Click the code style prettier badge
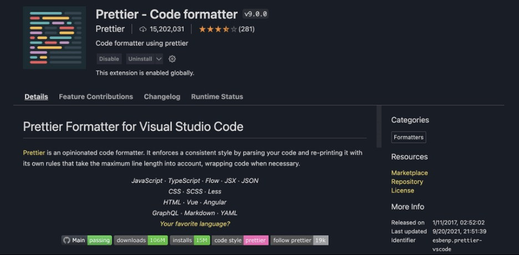The width and height of the screenshot is (519, 255). (x=240, y=240)
